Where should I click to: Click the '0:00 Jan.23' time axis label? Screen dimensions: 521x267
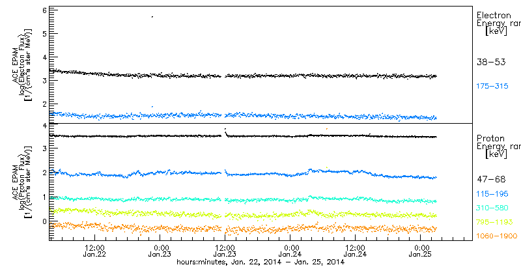click(x=160, y=251)
